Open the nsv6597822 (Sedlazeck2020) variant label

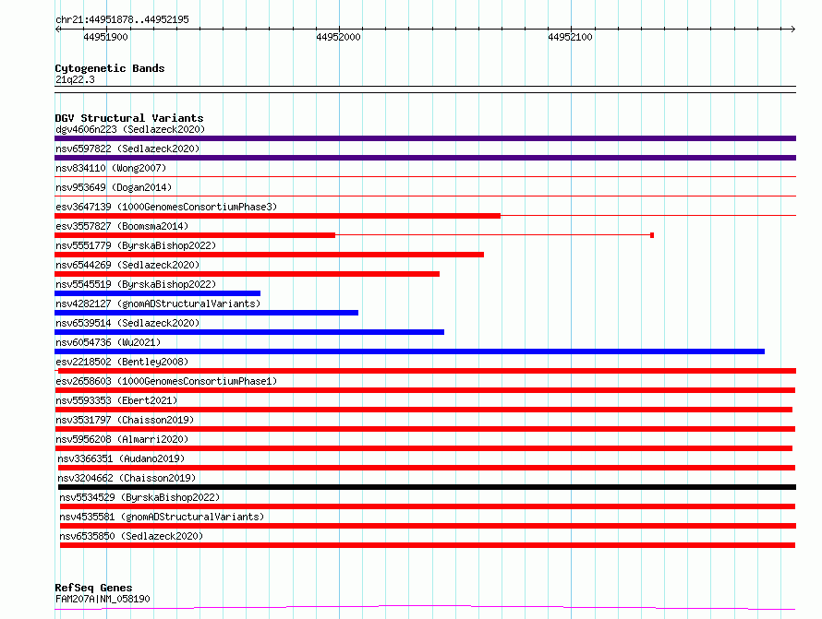(x=127, y=149)
